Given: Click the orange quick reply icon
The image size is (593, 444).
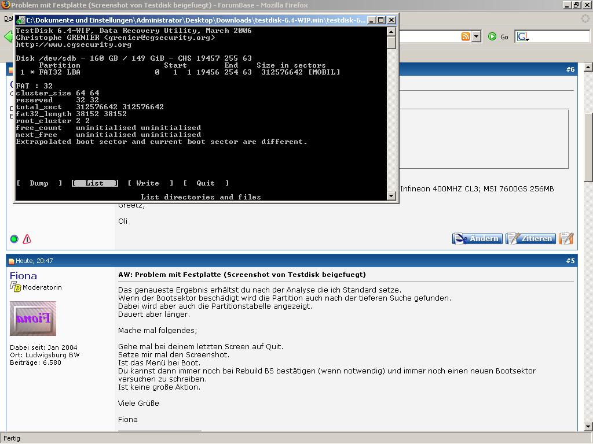Looking at the screenshot, I should coord(566,239).
